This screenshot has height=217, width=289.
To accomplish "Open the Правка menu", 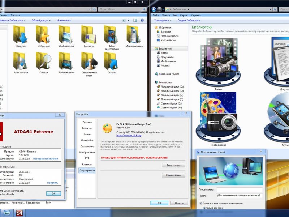I will pos(166,15).
